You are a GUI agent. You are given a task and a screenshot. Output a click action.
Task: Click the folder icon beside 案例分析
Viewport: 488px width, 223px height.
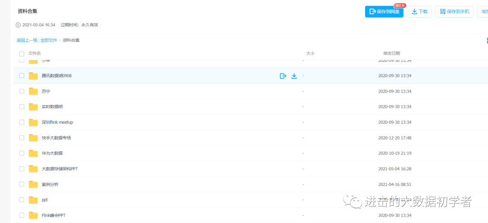pyautogui.click(x=33, y=184)
